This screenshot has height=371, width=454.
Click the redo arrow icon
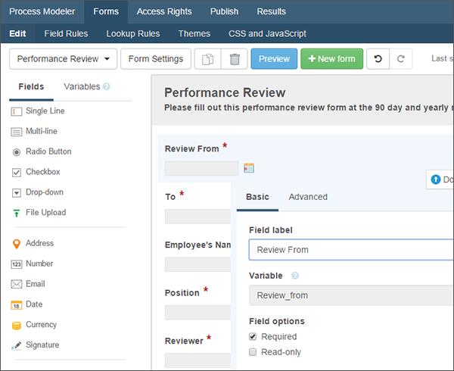click(401, 59)
